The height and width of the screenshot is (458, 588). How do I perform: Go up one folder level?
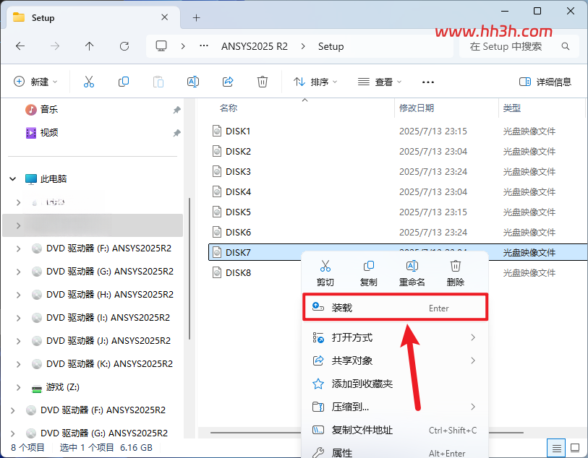89,46
